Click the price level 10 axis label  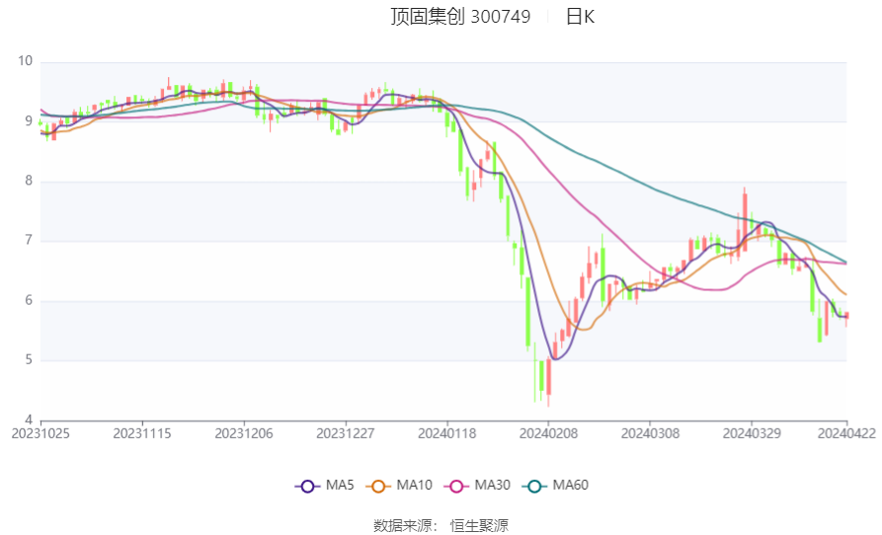click(25, 61)
